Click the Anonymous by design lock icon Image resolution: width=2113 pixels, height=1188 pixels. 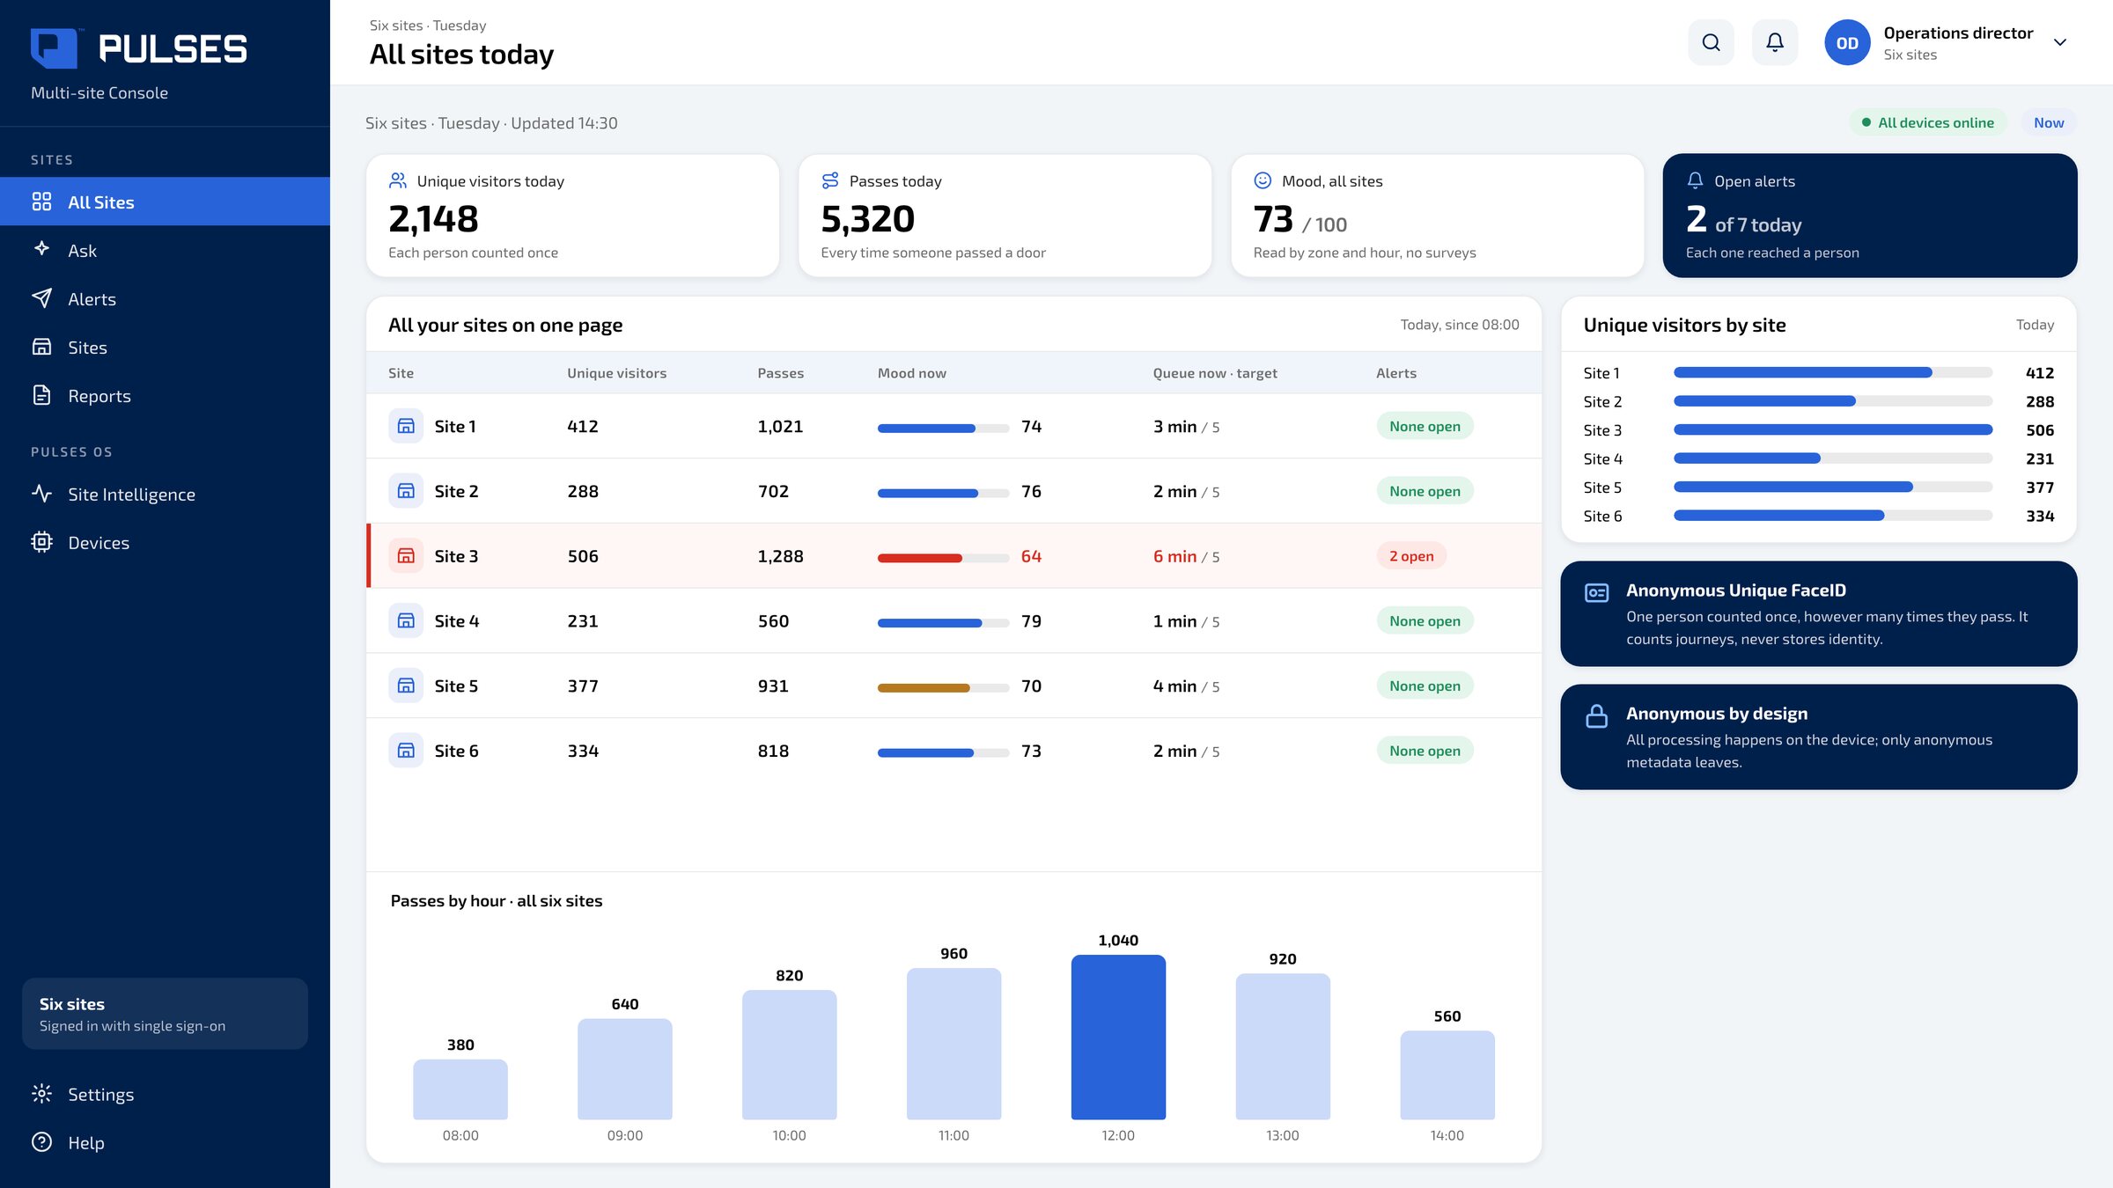click(x=1596, y=715)
